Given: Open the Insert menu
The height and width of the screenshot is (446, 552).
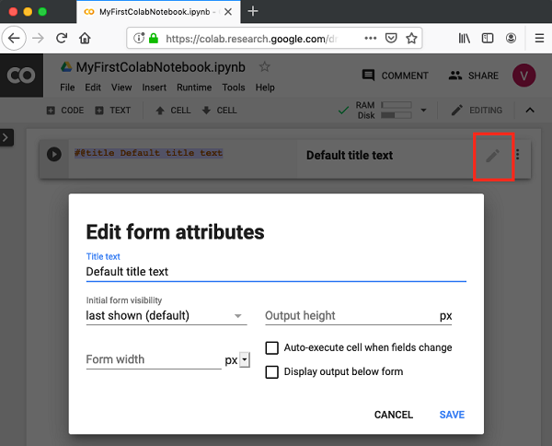Looking at the screenshot, I should 154,88.
